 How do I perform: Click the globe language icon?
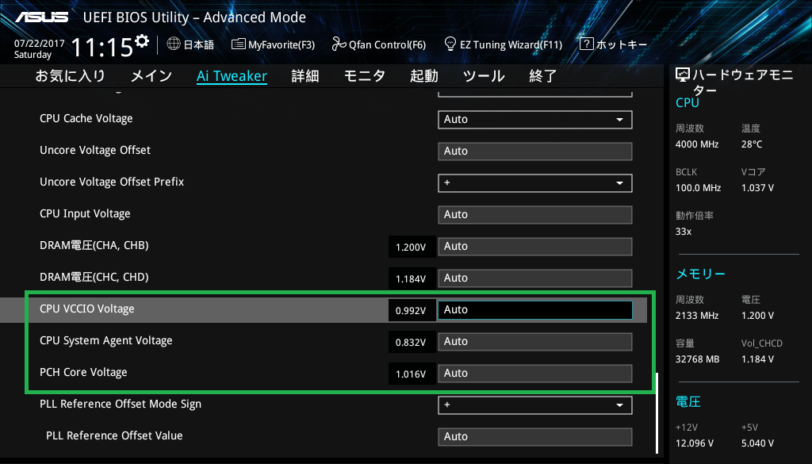click(x=174, y=44)
